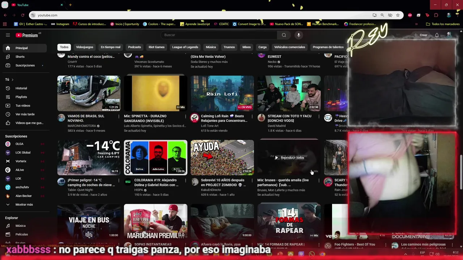Open Shorts in sidebar
Screen dimensions: 463x260
tap(25, 57)
